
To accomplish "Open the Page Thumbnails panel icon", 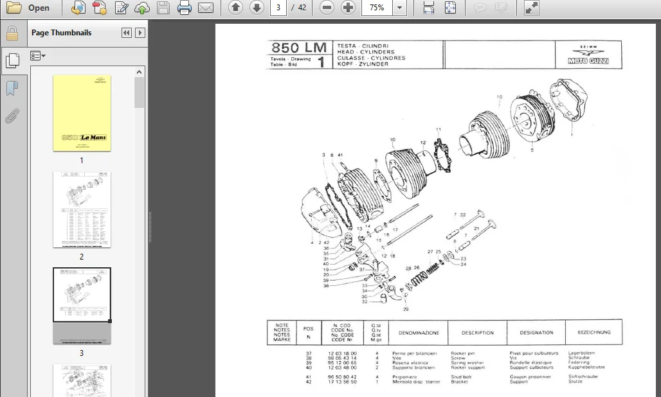I will click(x=12, y=60).
